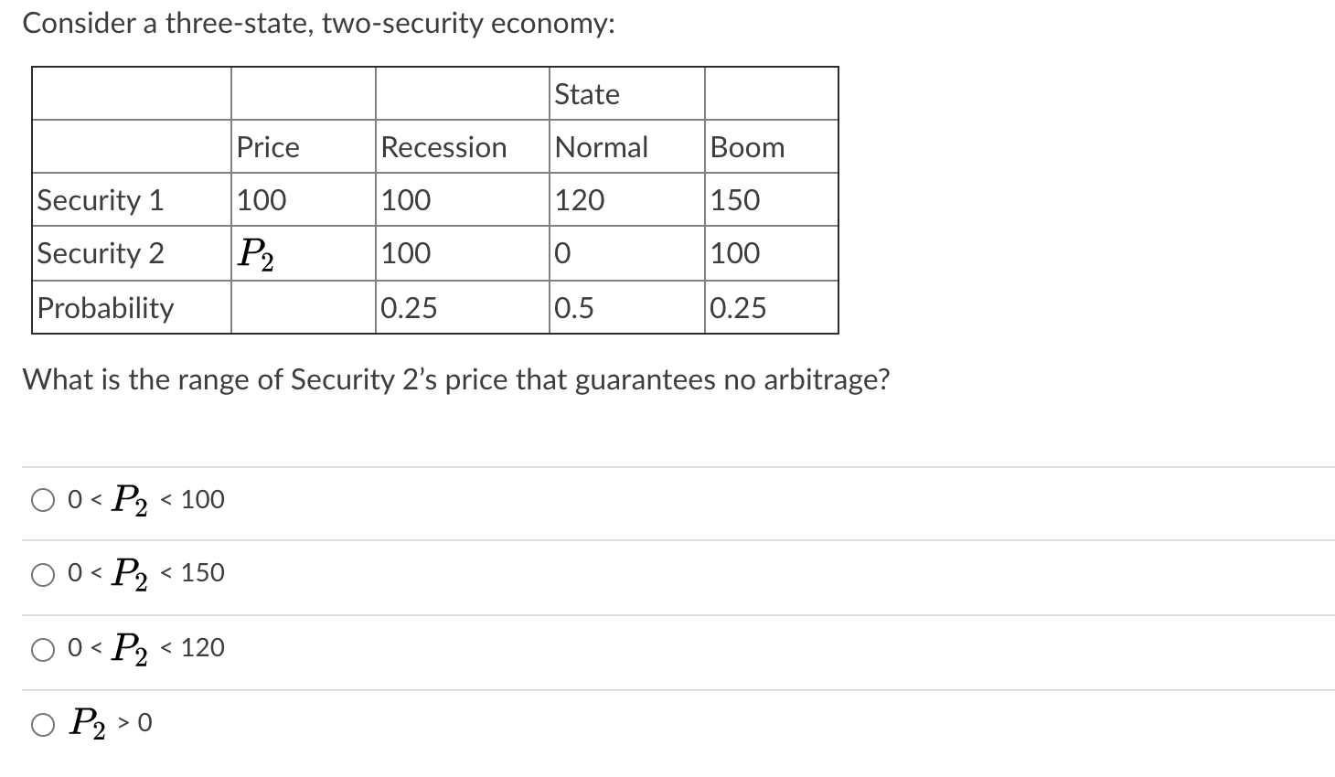The image size is (1335, 777).
Task: Click the 0.25 probability under Recession
Action: click(407, 308)
